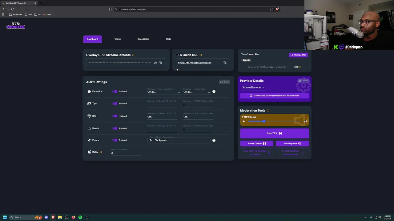Toggle the Extension alerts switch
The width and height of the screenshot is (394, 221).
115,91
